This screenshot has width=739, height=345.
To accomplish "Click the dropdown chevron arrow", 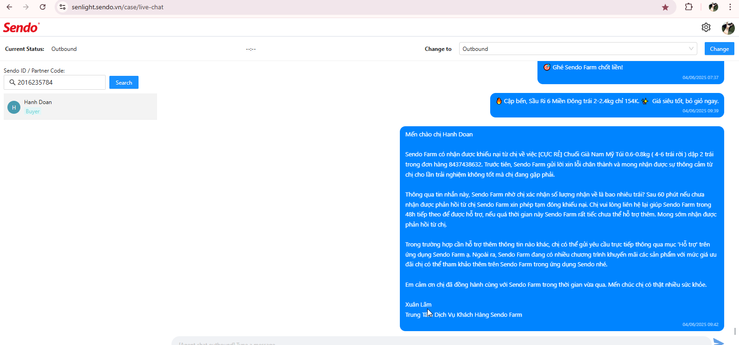I will (691, 49).
